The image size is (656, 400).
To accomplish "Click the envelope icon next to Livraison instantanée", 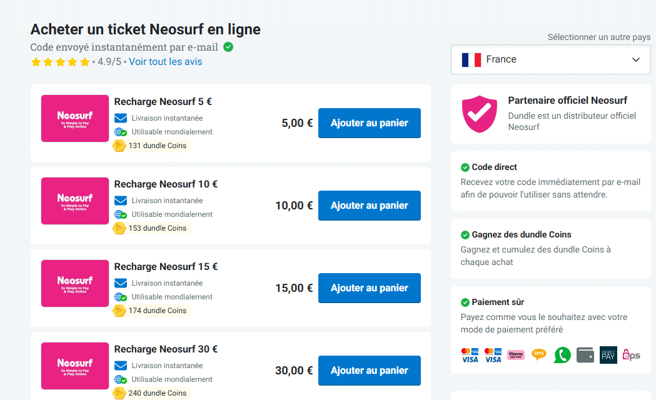I will [120, 117].
